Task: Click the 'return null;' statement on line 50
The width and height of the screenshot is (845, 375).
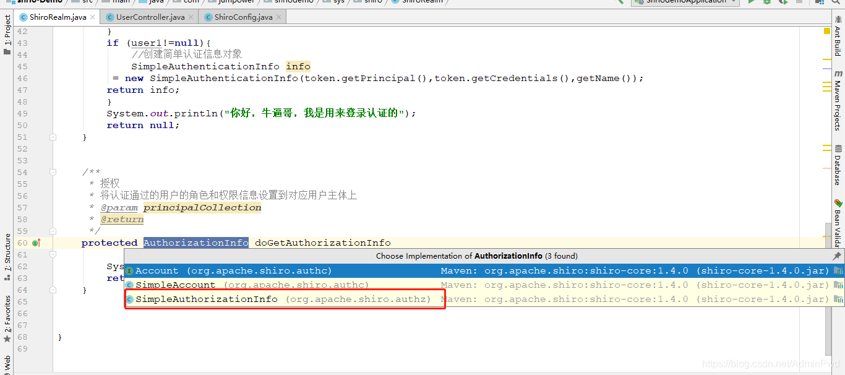Action: coord(143,126)
